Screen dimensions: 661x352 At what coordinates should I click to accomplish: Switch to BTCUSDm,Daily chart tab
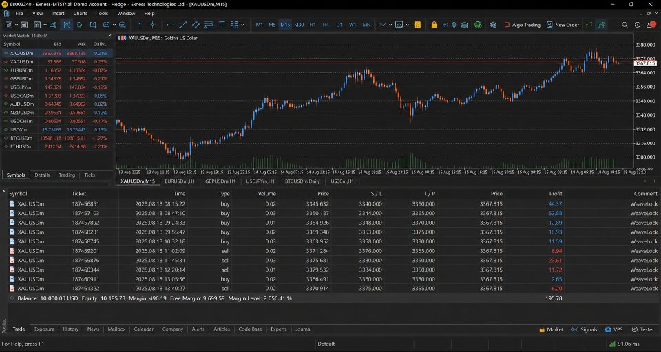tap(302, 181)
